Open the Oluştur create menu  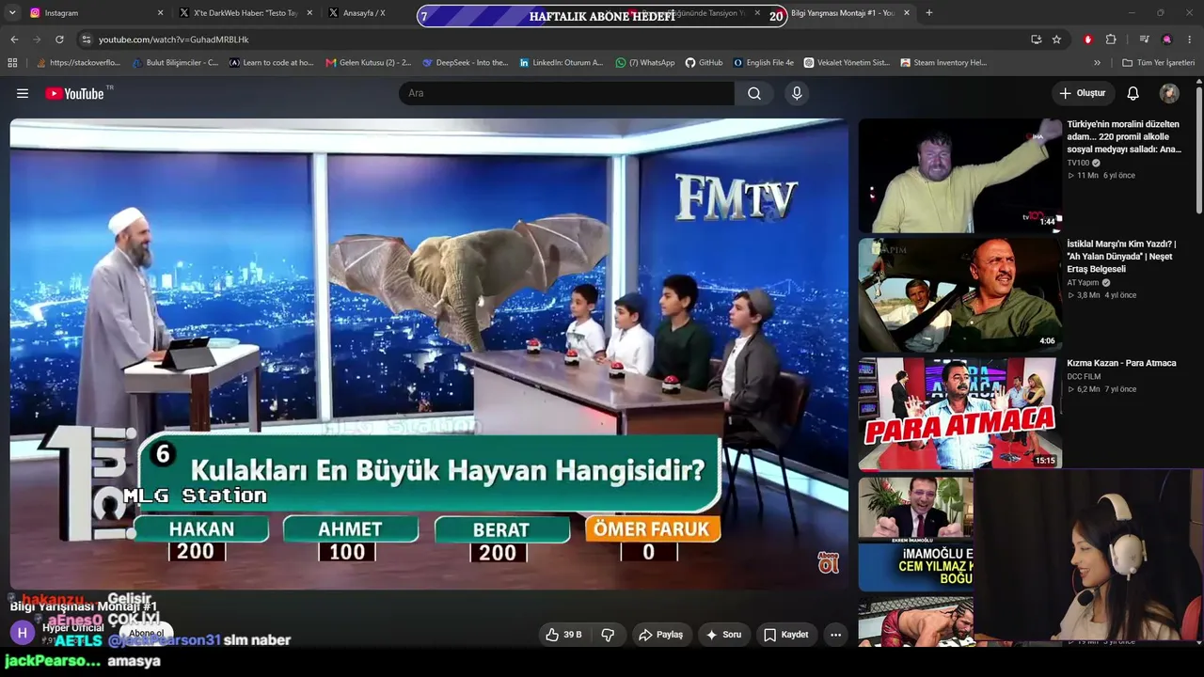coord(1083,93)
